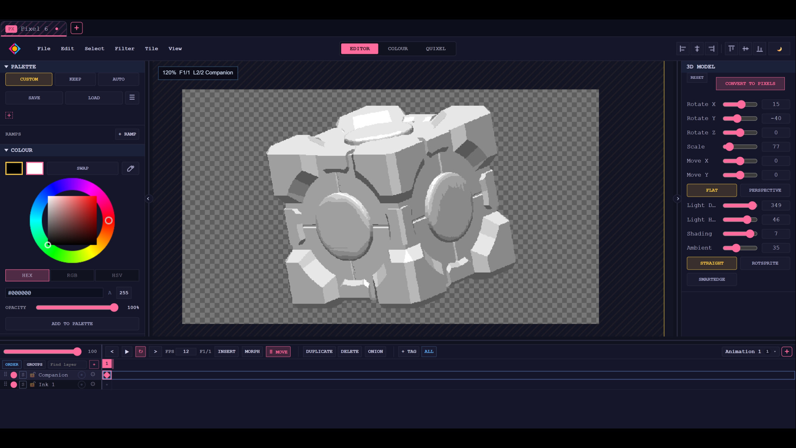796x448 pixels.
Task: Select the eyedropper colour picker
Action: click(x=130, y=168)
